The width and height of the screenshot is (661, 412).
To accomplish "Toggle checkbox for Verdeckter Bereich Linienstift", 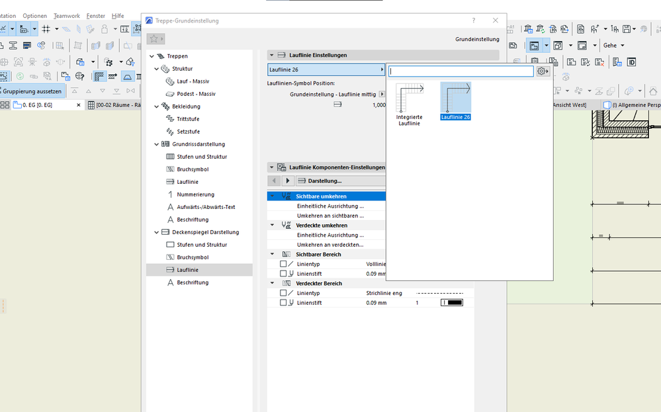I will tap(283, 302).
